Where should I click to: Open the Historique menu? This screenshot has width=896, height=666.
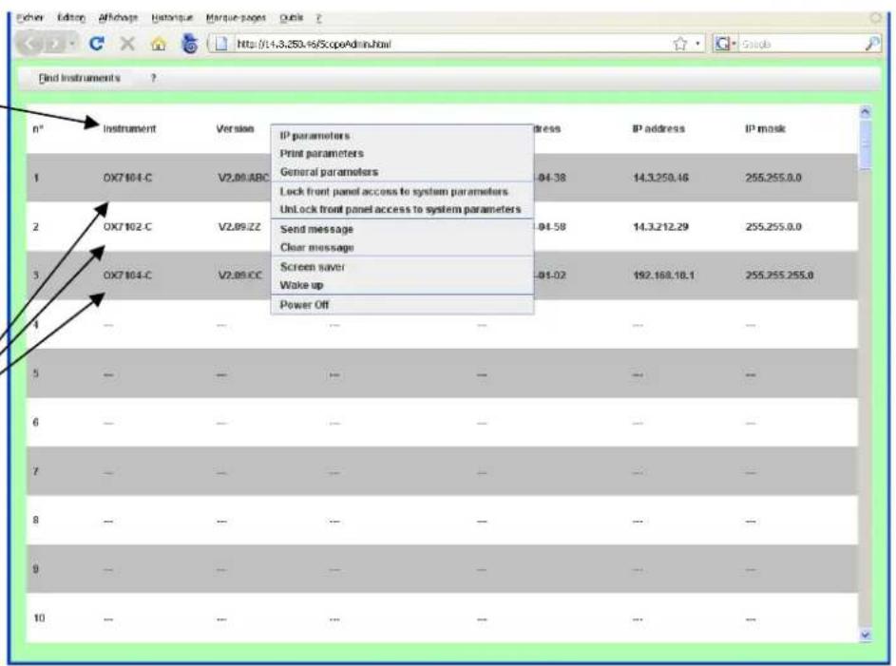coord(172,18)
